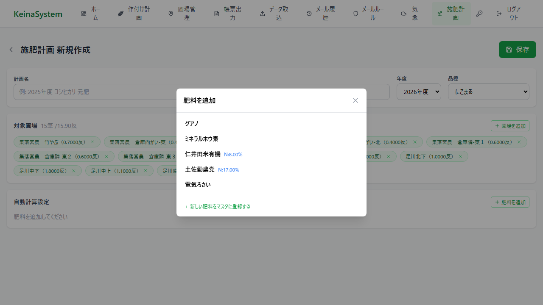Click the ログアウト logout item
Screen dimensions: 543x305
coord(509,14)
